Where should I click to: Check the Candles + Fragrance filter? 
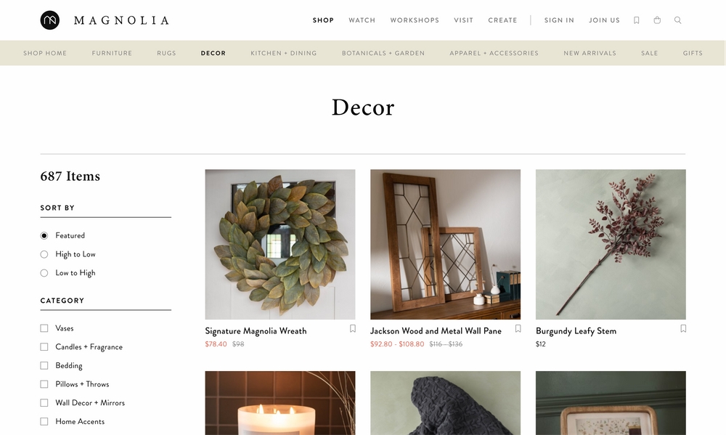pos(44,347)
